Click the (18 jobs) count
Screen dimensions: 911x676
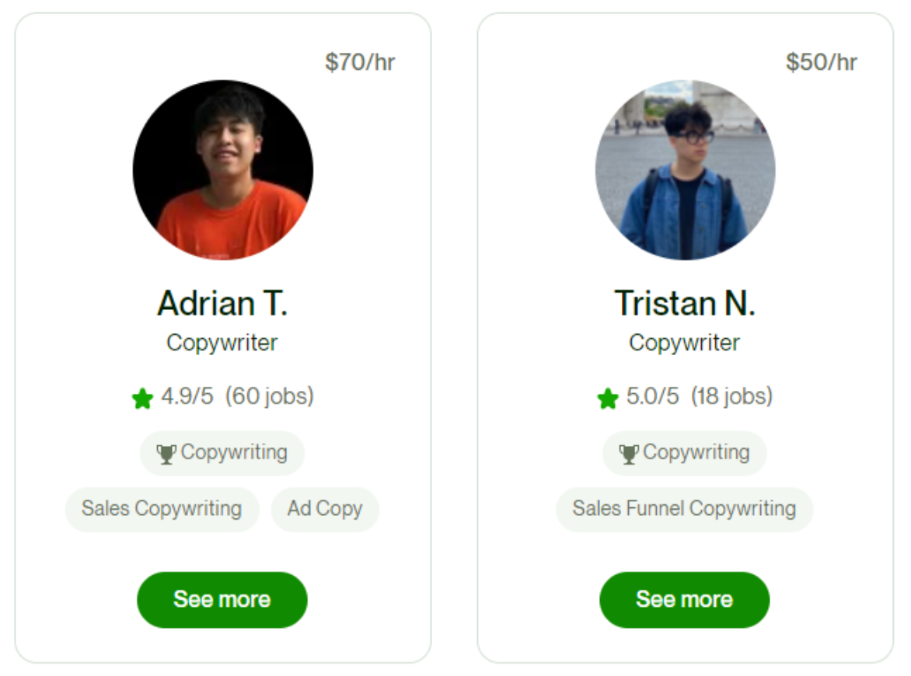click(x=731, y=396)
